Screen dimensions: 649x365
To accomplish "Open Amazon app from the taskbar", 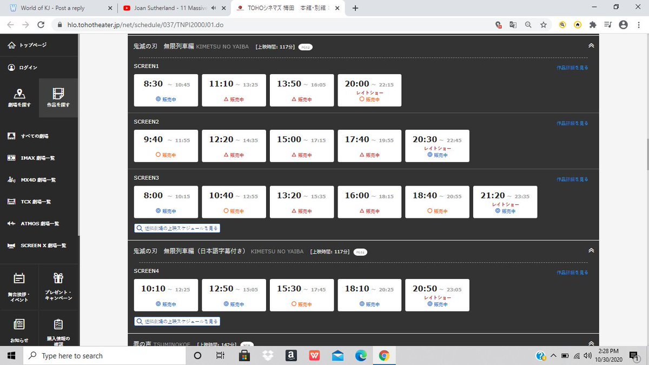I will [291, 355].
